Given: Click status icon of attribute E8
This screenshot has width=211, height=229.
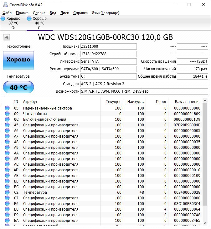Looking at the screenshot, I should (7, 209).
